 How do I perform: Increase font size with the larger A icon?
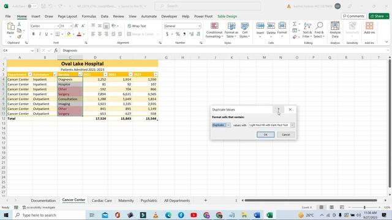pyautogui.click(x=77, y=26)
